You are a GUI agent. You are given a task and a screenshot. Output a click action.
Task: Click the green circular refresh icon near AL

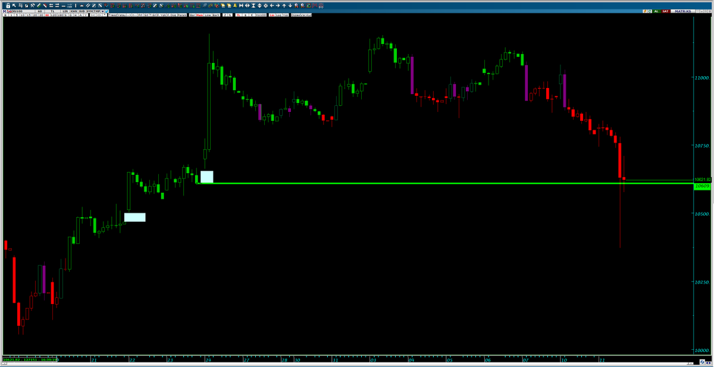point(650,11)
